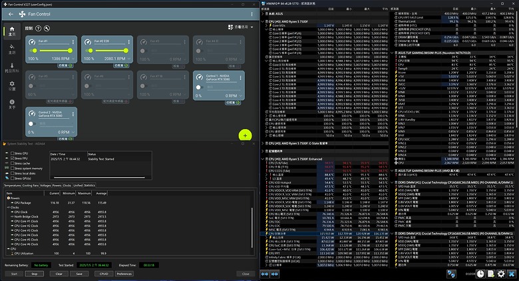Toggle Control 1 NVIDIA card switch
Screen dimensions: 519x281
coord(199,87)
